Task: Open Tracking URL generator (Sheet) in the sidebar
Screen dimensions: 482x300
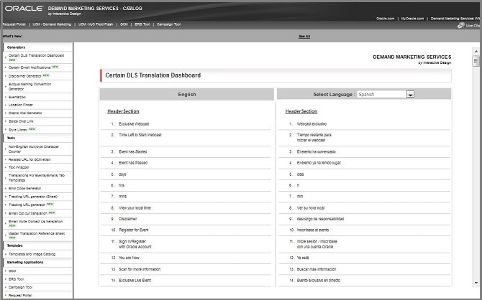Action: coord(33,197)
